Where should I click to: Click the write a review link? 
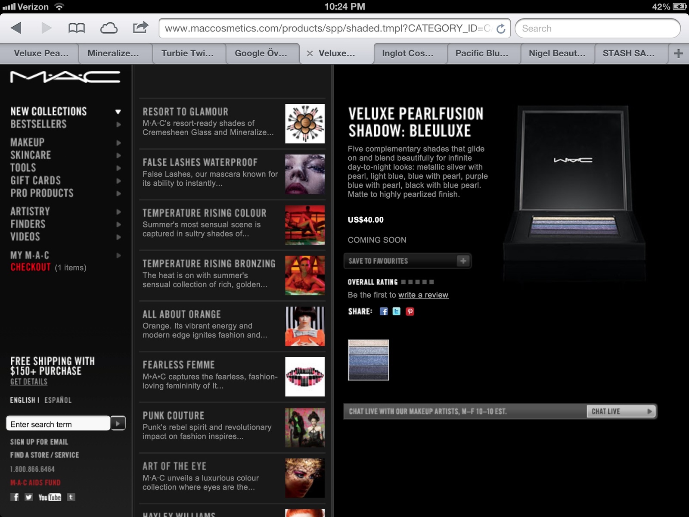(423, 295)
